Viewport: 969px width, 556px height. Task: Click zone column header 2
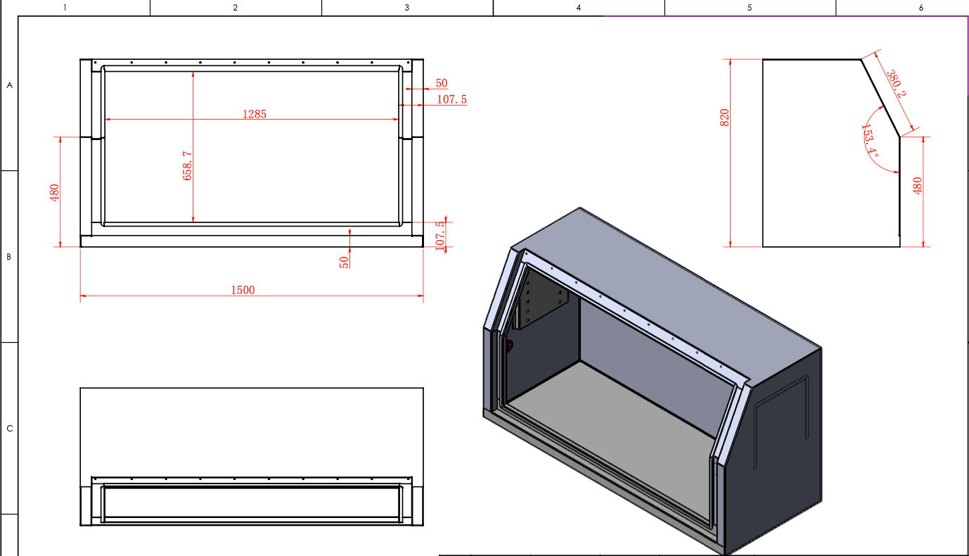tap(236, 8)
